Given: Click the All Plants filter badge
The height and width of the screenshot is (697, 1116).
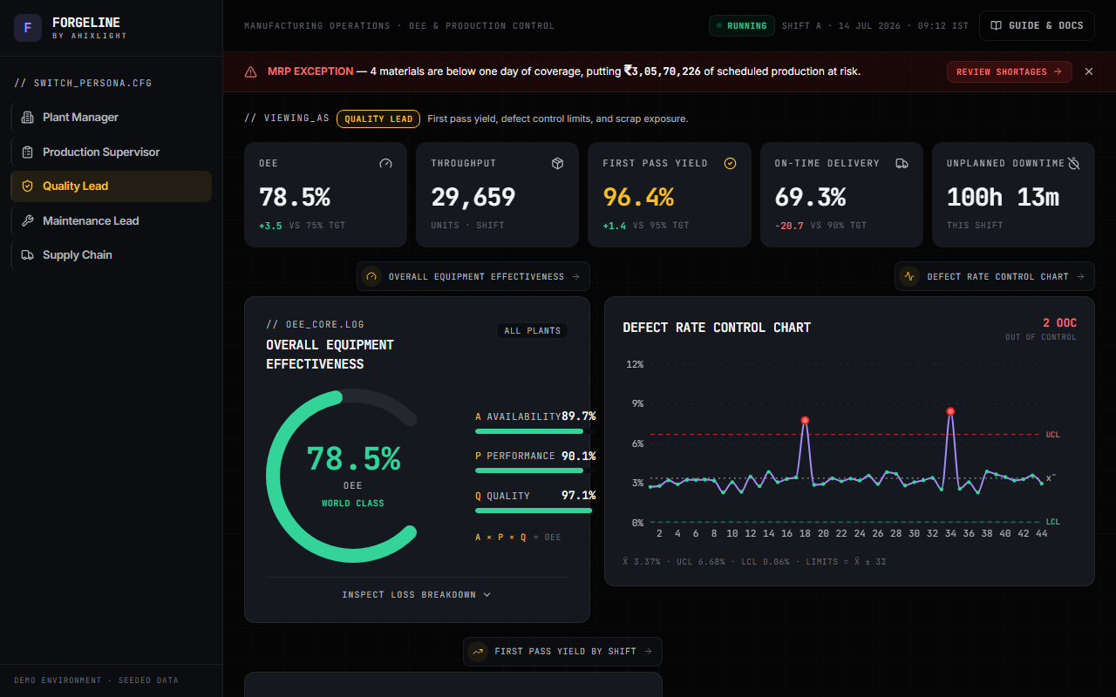Looking at the screenshot, I should tap(532, 331).
